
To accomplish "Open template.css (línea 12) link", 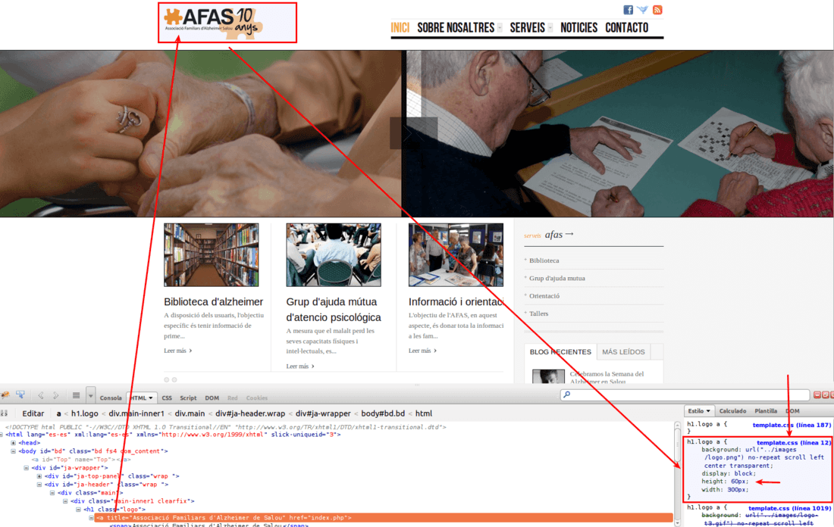I will (x=793, y=442).
